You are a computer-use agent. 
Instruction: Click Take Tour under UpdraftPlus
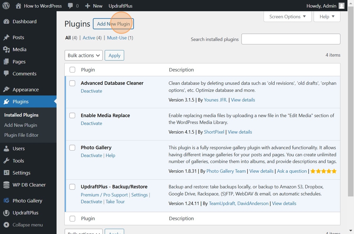pyautogui.click(x=115, y=202)
